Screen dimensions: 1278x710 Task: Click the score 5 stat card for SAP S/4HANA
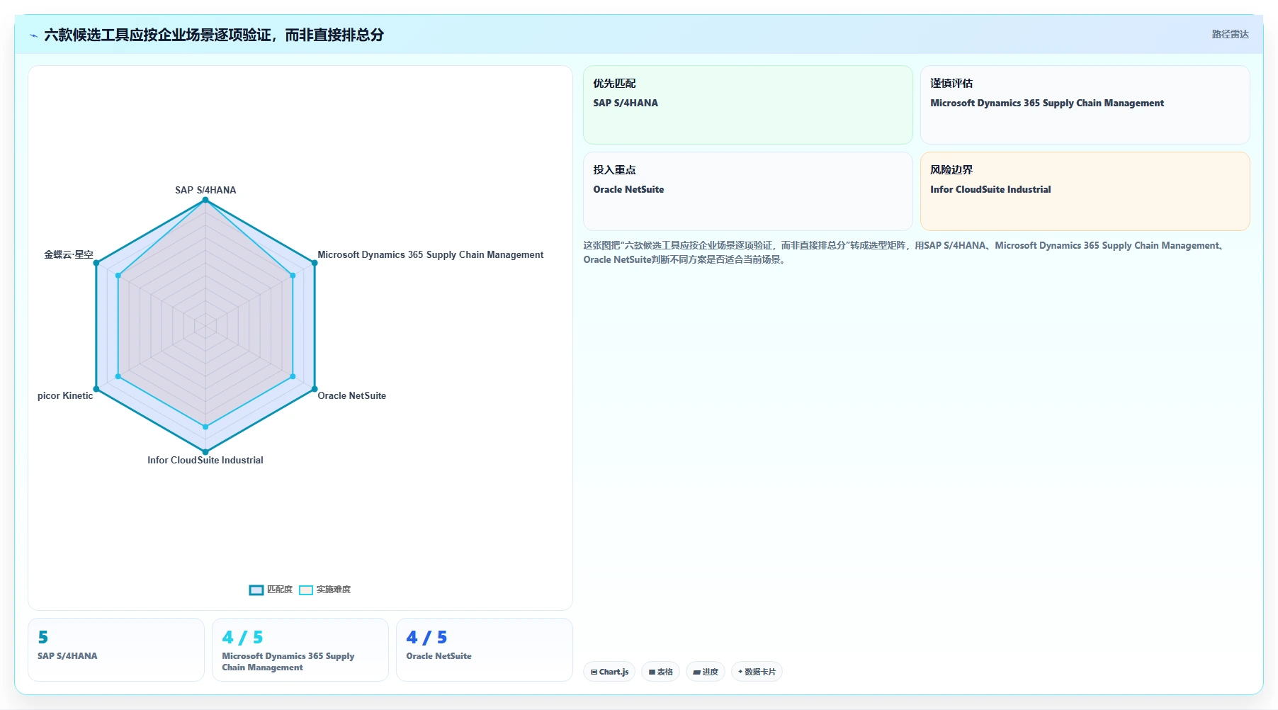click(x=116, y=650)
